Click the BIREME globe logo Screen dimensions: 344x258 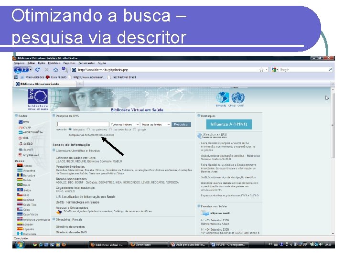[223, 97]
